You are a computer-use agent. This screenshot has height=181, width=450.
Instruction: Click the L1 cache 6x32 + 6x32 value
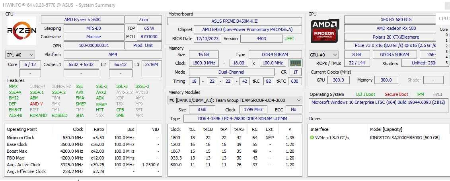81,64
